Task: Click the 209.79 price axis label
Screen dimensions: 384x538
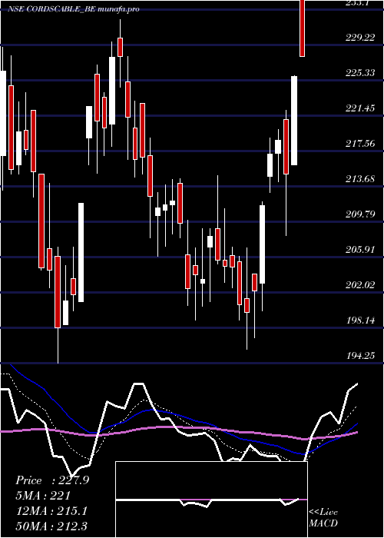Action: (x=360, y=214)
